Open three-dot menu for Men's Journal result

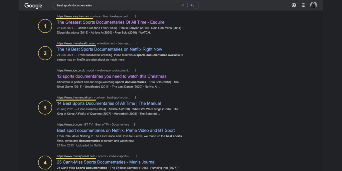(136, 156)
